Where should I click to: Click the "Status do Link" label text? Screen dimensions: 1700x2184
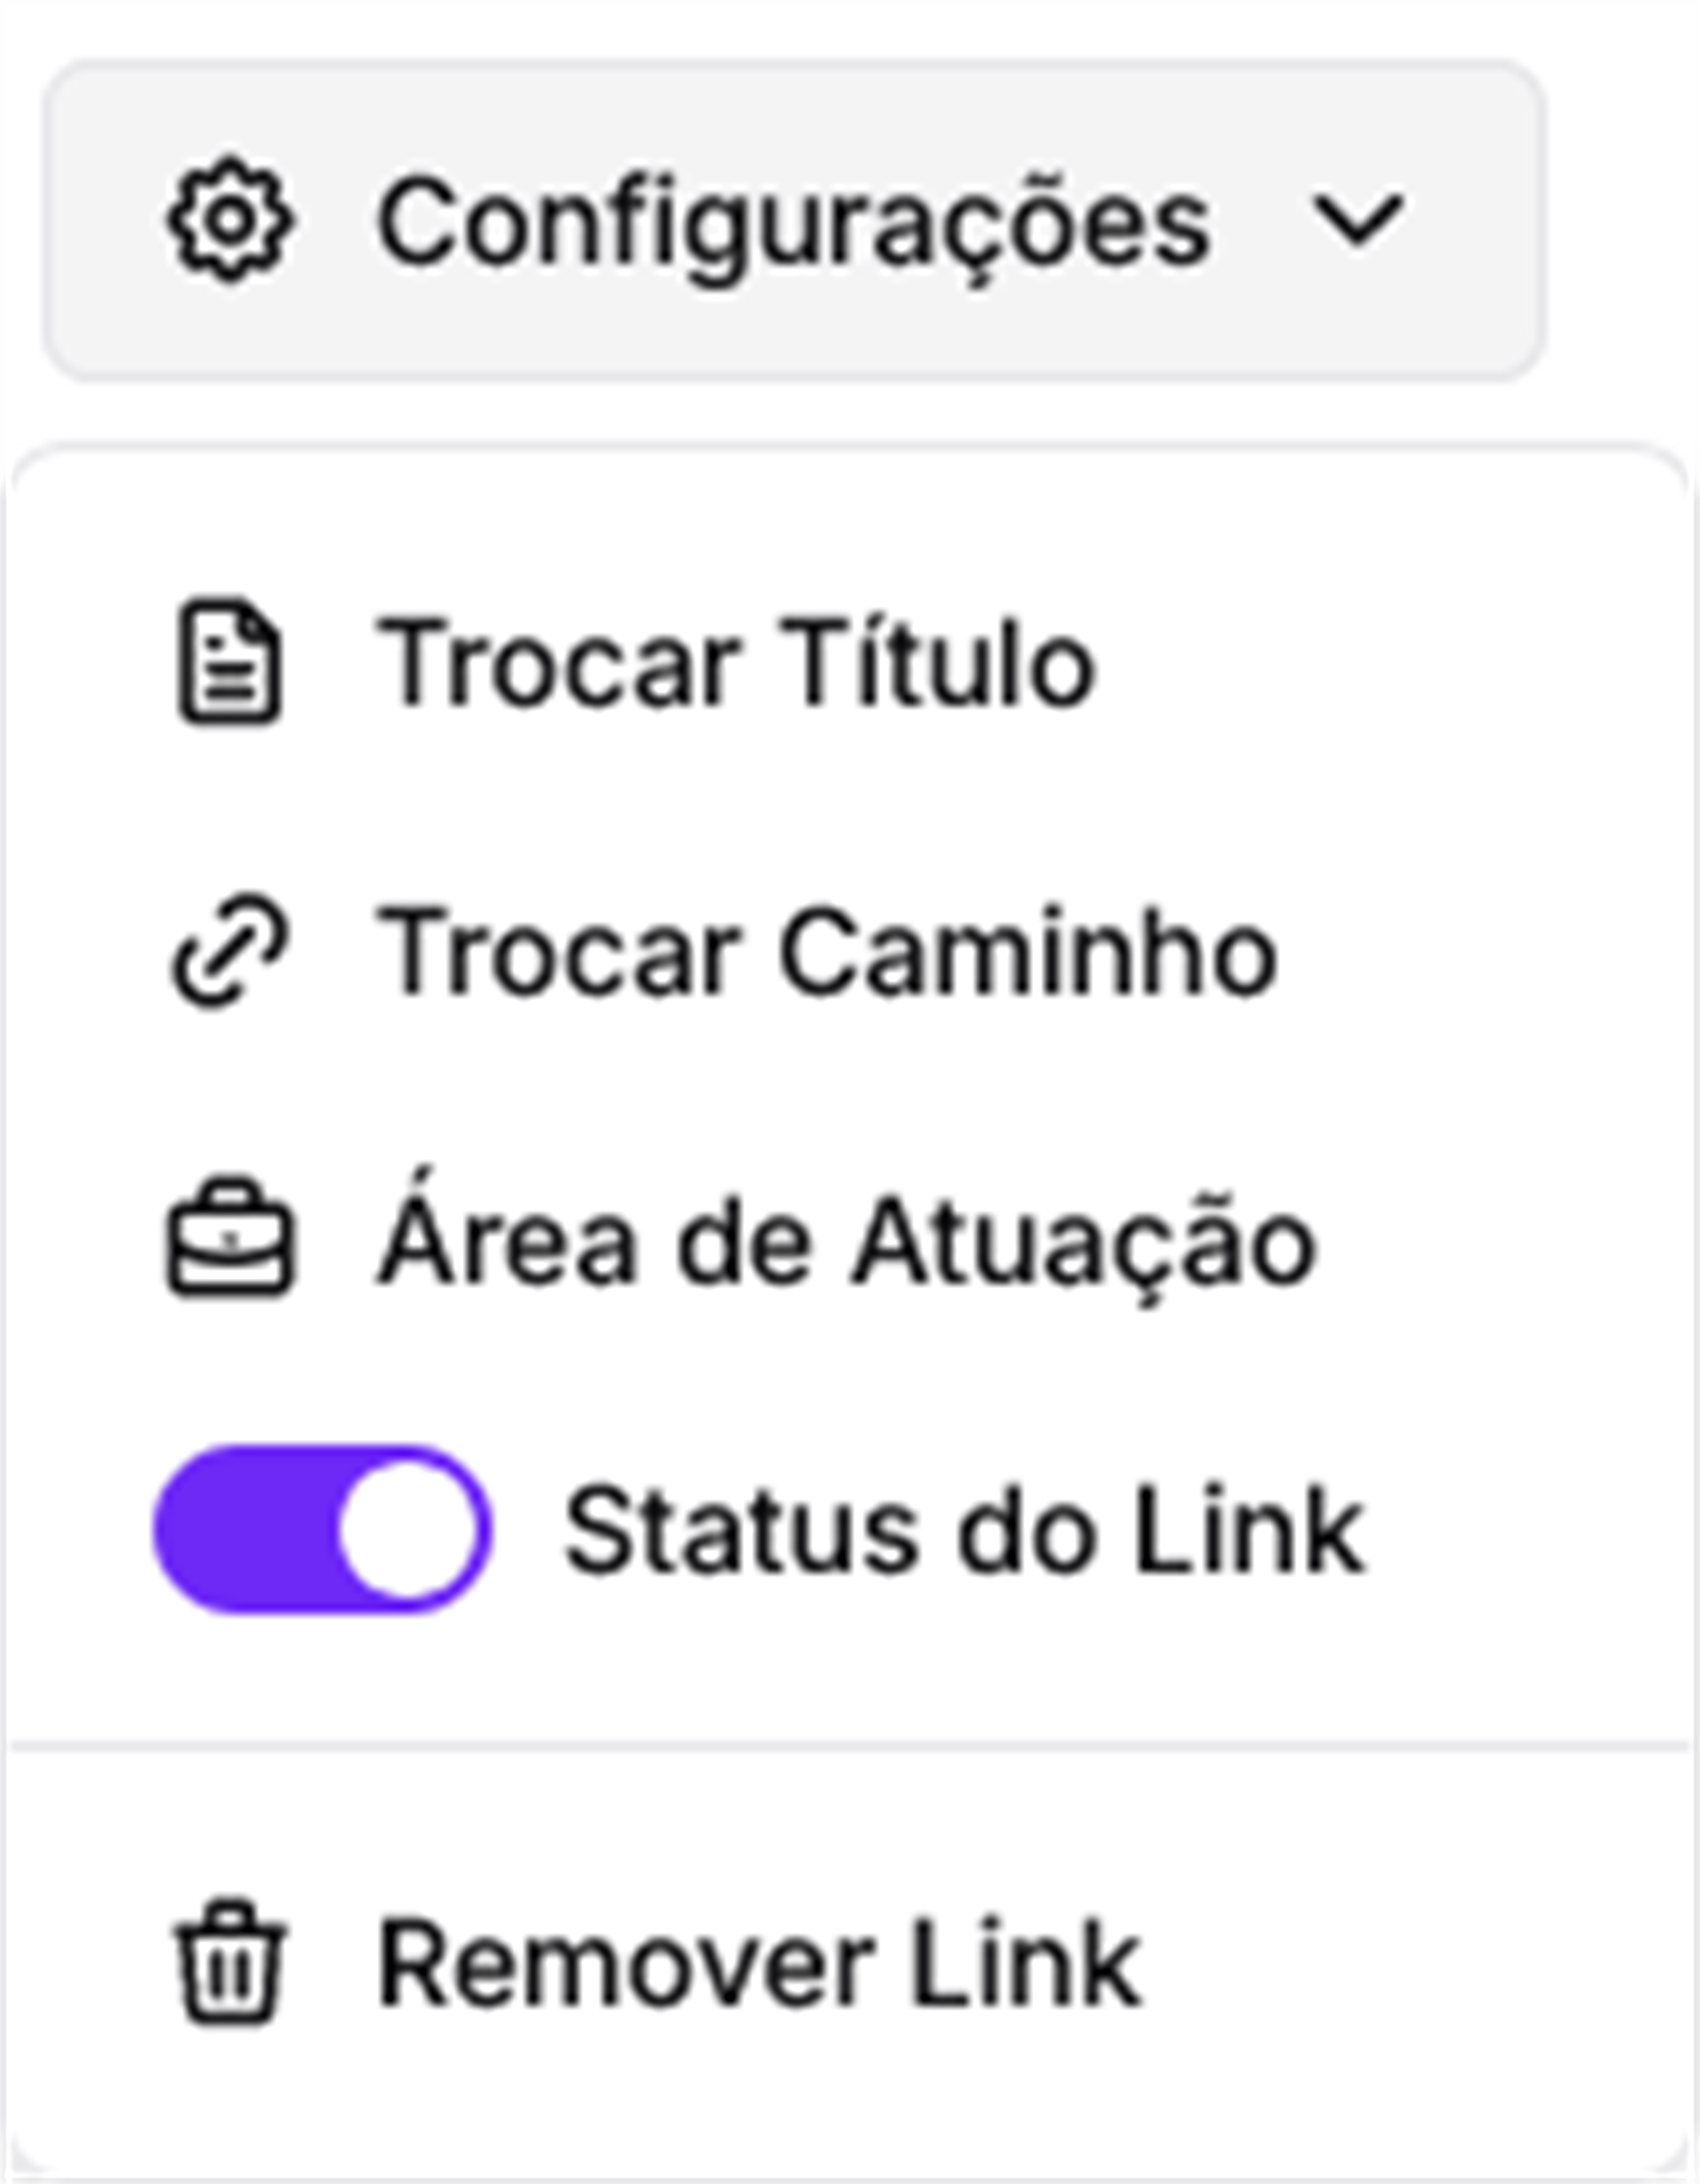964,1530
